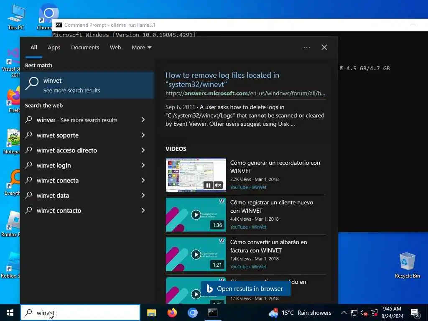Image resolution: width=428 pixels, height=321 pixels.
Task: Select the winvet data suggestion text
Action: (x=53, y=196)
